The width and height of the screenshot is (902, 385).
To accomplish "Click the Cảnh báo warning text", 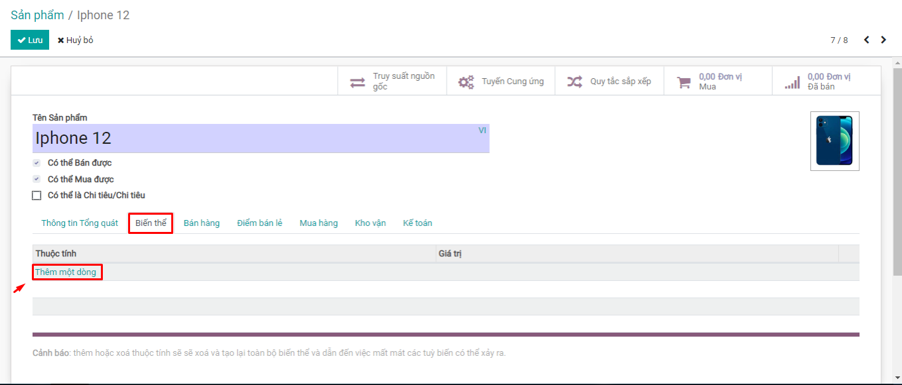I will [269, 353].
